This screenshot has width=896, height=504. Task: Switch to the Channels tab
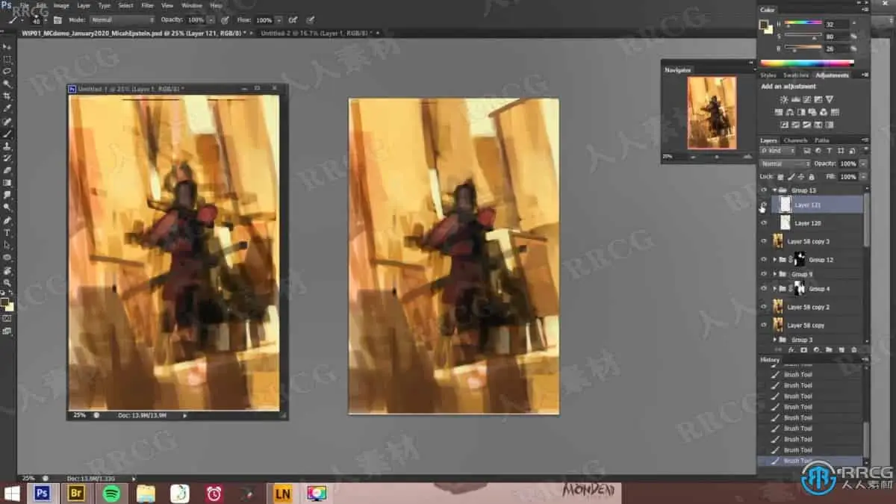(795, 140)
